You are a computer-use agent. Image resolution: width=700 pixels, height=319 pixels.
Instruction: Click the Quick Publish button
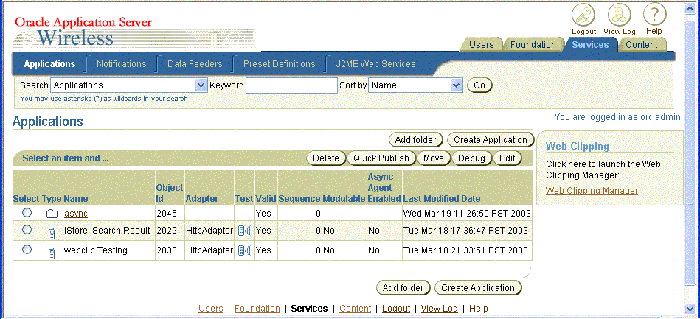coord(381,158)
